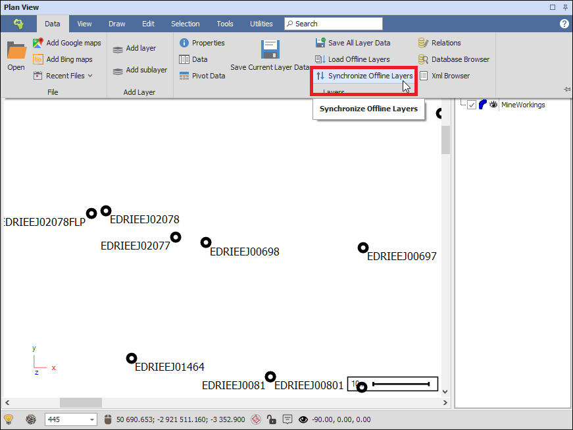Click Add Bing maps
573x430 pixels.
(62, 59)
